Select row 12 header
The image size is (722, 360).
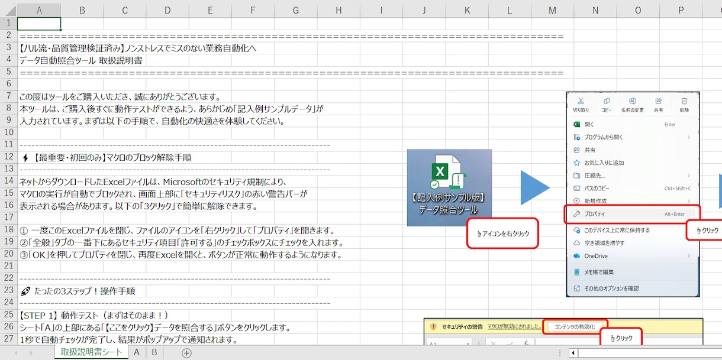9,157
